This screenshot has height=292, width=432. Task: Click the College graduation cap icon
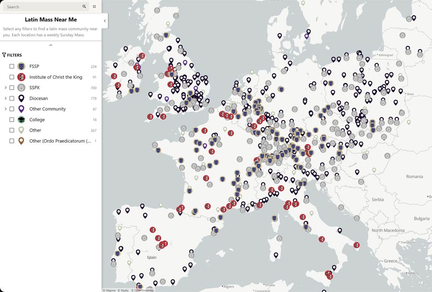click(21, 120)
